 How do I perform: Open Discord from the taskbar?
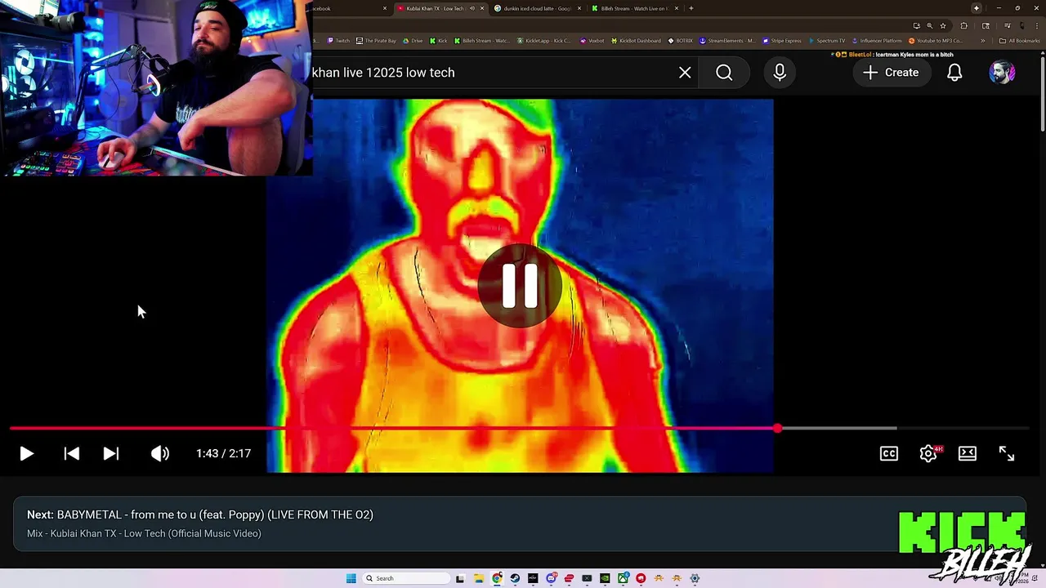pyautogui.click(x=551, y=578)
